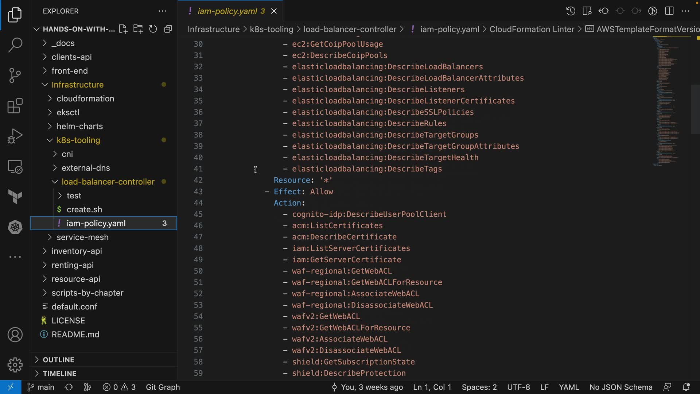
Task: Open the Kubernetes view icon
Action: coord(15,227)
